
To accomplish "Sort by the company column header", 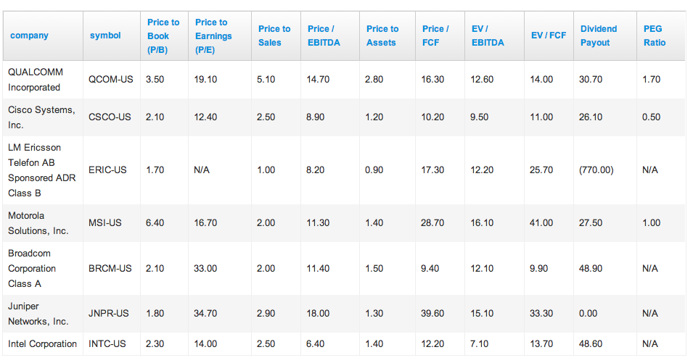I will coord(29,36).
